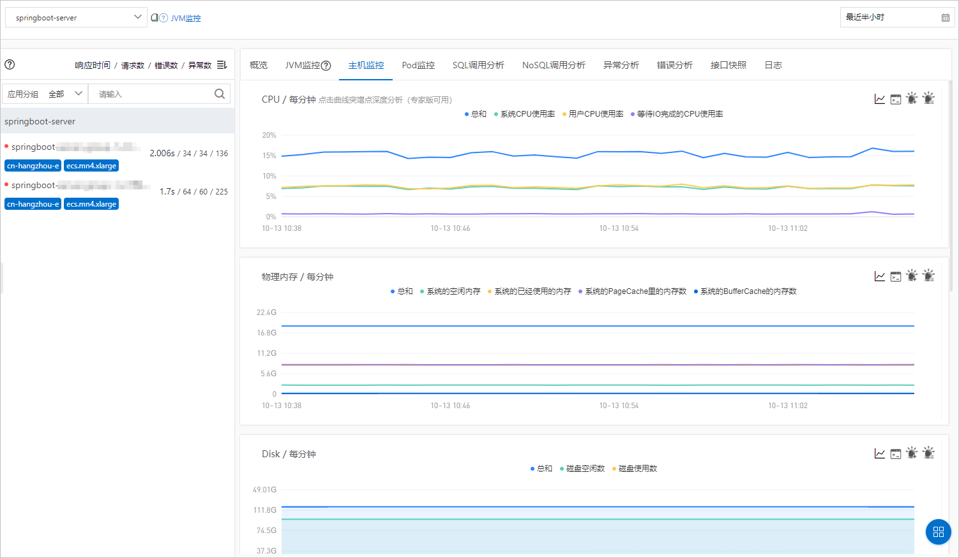959x558 pixels.
Task: Select 主机监控 tab
Action: click(x=366, y=65)
